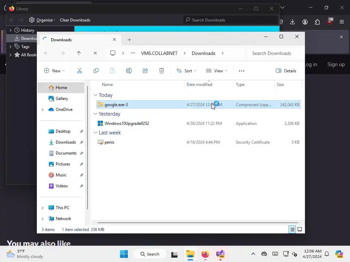Click the Cut scissors icon in Explorer toolbar
The width and height of the screenshot is (350, 262).
click(x=79, y=71)
